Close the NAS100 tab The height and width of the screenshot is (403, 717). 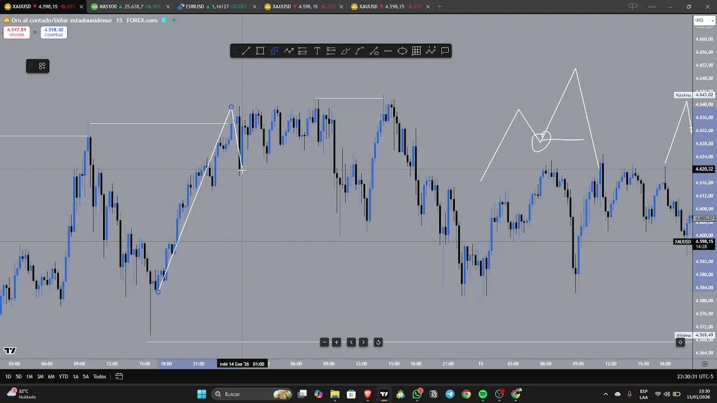(x=167, y=7)
